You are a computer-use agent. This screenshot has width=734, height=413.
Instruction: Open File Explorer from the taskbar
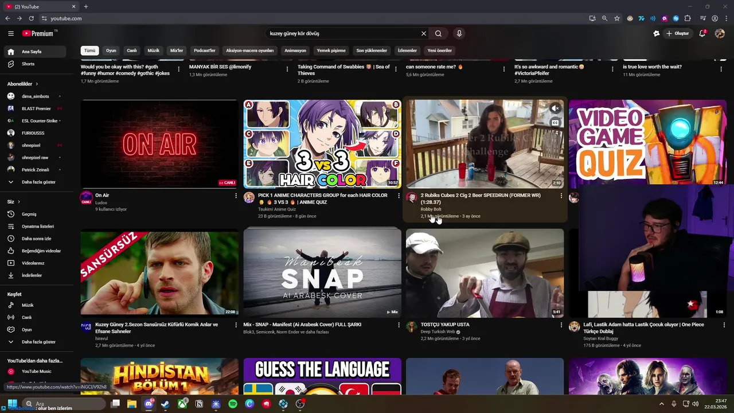132,404
